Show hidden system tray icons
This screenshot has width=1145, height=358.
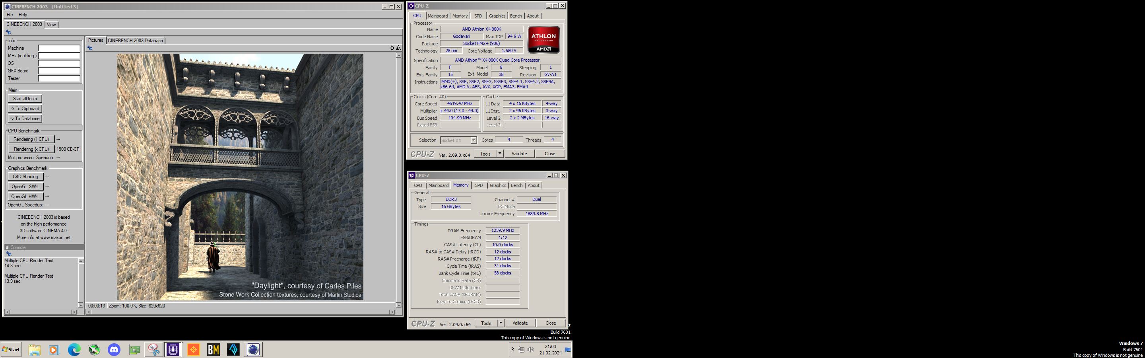click(512, 350)
